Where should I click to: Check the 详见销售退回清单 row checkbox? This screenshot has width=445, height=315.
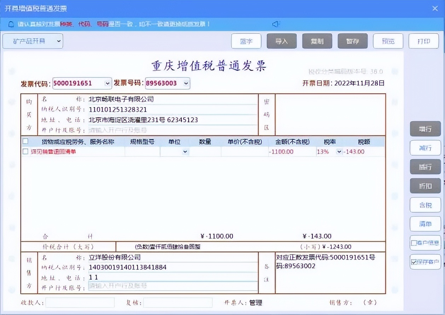click(25, 151)
